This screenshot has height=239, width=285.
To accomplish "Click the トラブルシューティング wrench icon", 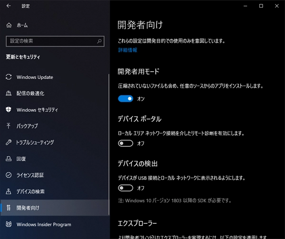I will (9, 142).
